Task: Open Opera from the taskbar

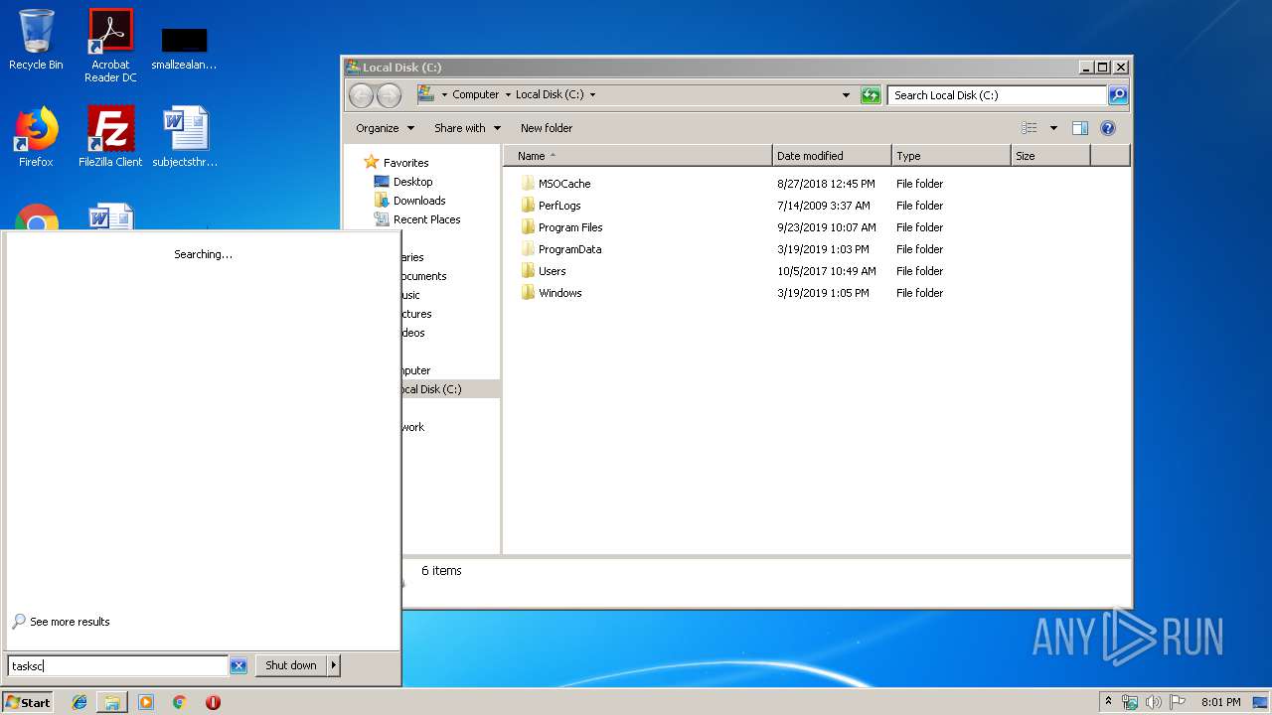Action: point(213,702)
